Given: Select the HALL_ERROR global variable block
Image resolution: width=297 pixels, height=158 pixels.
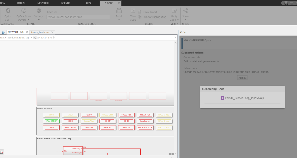Looking at the screenshot, I should tap(51, 121).
